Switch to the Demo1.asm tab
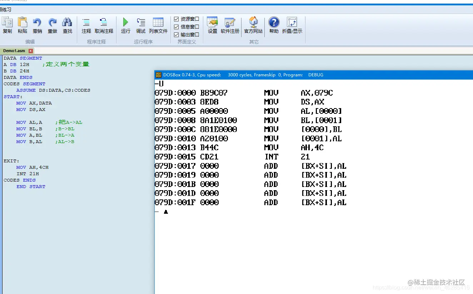Screen dimensions: 473x294 [14, 51]
